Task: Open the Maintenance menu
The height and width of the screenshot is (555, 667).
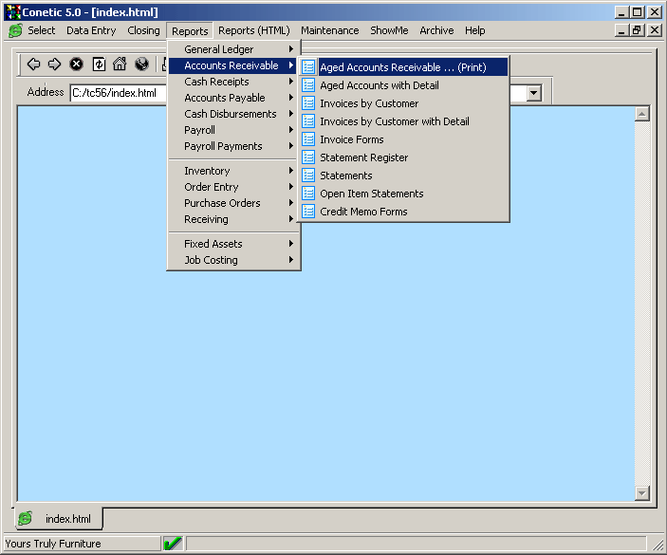Action: click(x=329, y=30)
